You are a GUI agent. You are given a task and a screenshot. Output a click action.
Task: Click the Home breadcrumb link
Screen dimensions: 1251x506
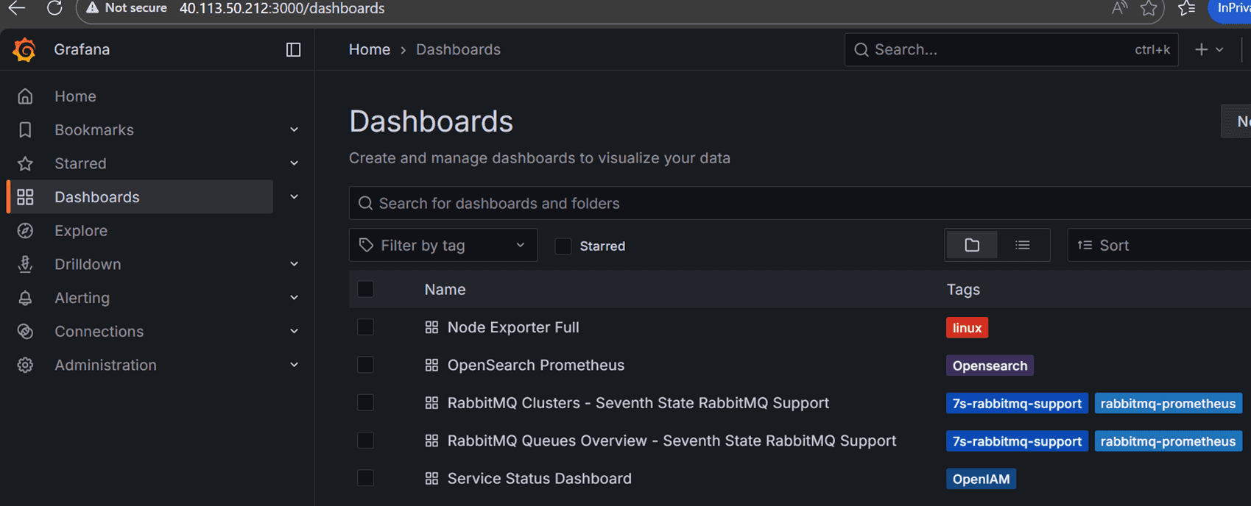pos(369,49)
